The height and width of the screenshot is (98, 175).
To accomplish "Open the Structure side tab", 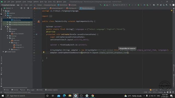I will (x=1, y=60).
